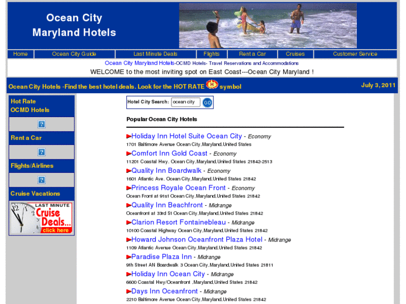Click the red arrow beside Comfort Inn Gold Coast
This screenshot has width=406, height=304.
click(x=128, y=153)
